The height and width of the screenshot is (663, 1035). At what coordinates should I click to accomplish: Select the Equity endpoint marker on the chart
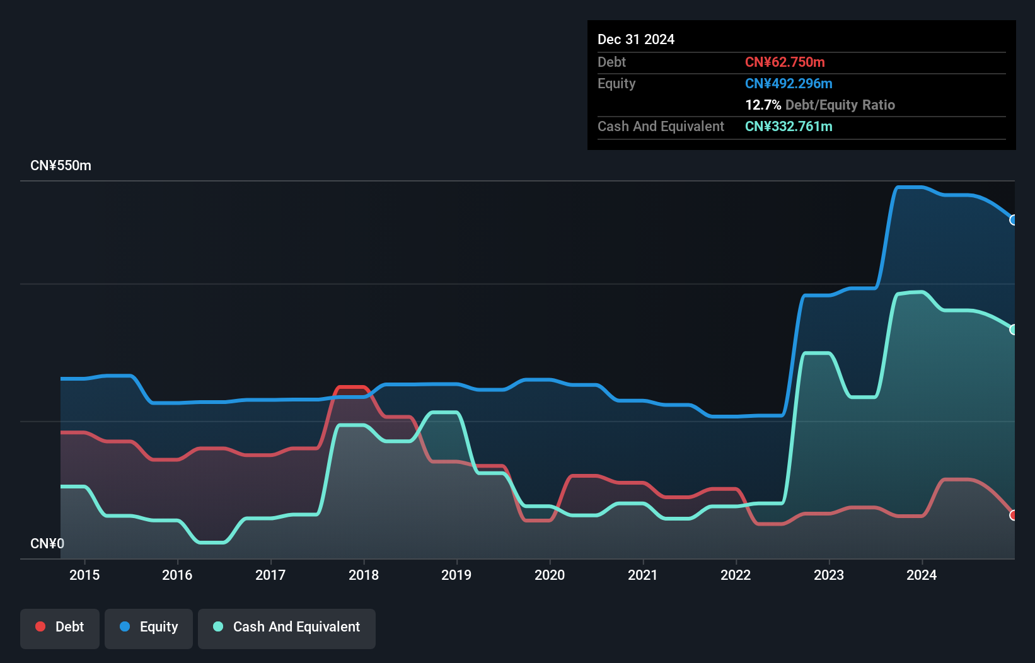coord(1013,220)
